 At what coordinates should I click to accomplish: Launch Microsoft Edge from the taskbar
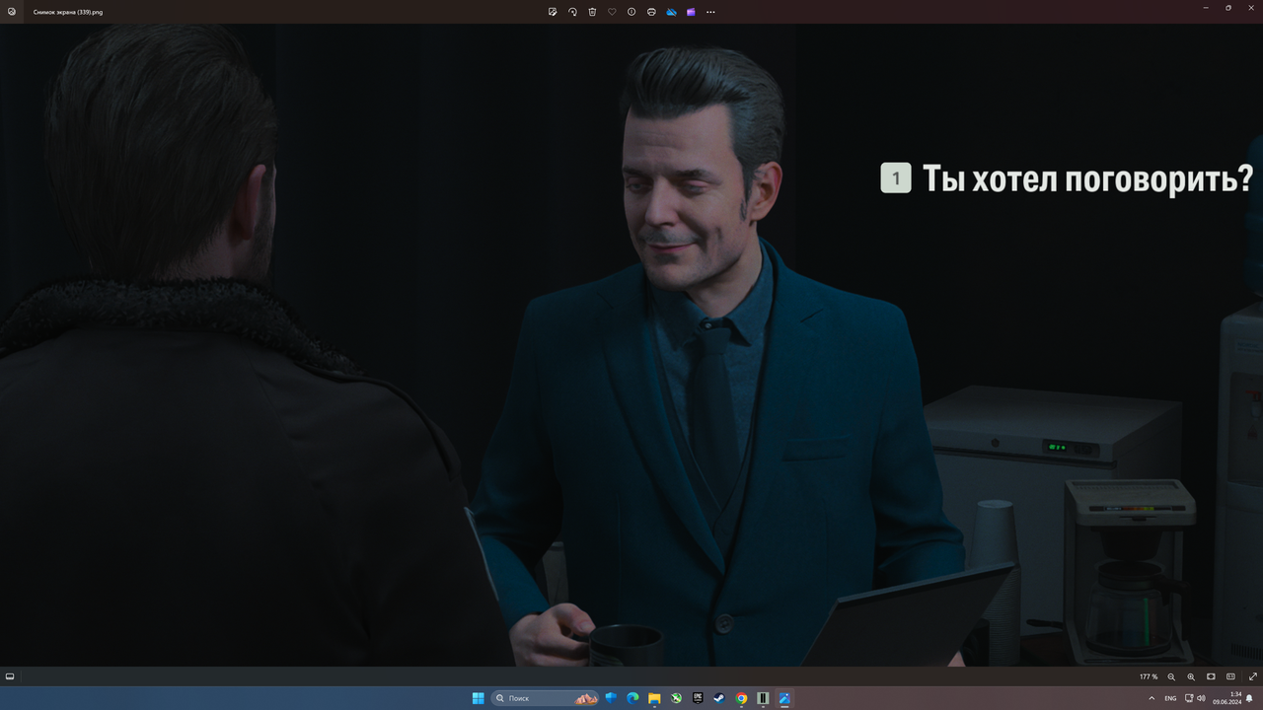coord(633,698)
